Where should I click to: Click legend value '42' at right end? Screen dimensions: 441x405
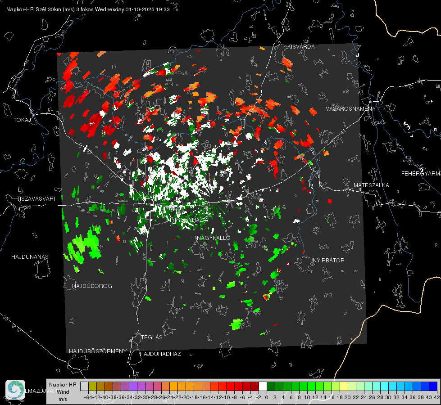pos(436,397)
